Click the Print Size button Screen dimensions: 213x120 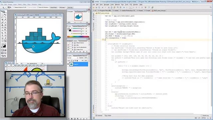coord(70,7)
